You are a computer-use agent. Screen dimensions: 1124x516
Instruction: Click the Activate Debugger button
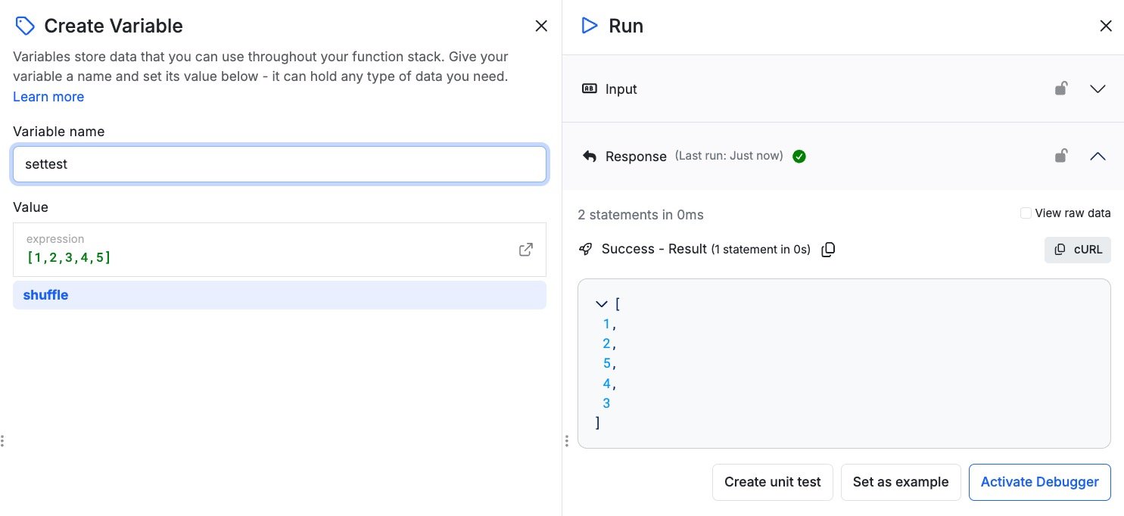point(1040,482)
